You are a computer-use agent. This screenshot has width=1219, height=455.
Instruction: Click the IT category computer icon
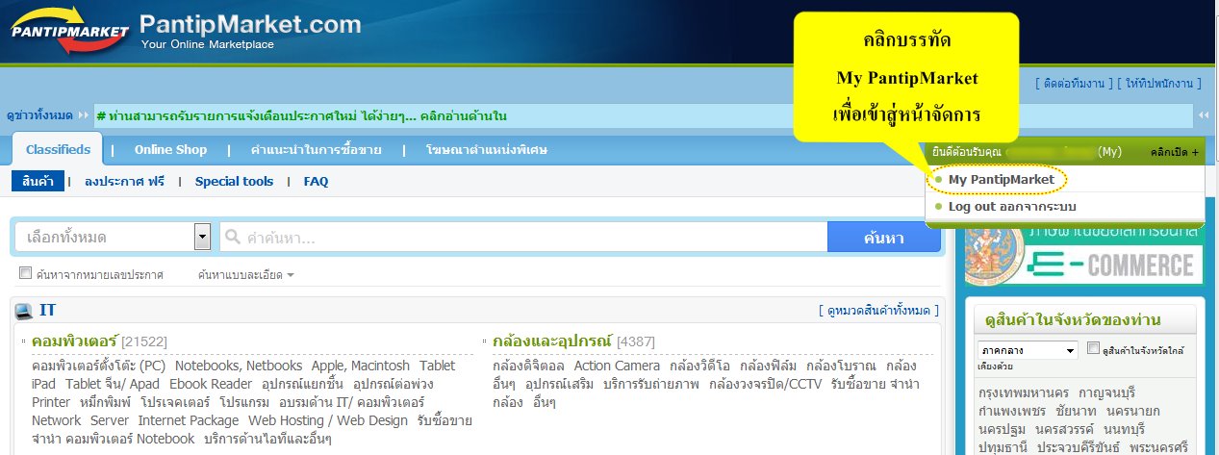tap(24, 311)
